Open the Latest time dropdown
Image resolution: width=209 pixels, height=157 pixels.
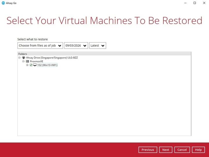click(x=98, y=45)
